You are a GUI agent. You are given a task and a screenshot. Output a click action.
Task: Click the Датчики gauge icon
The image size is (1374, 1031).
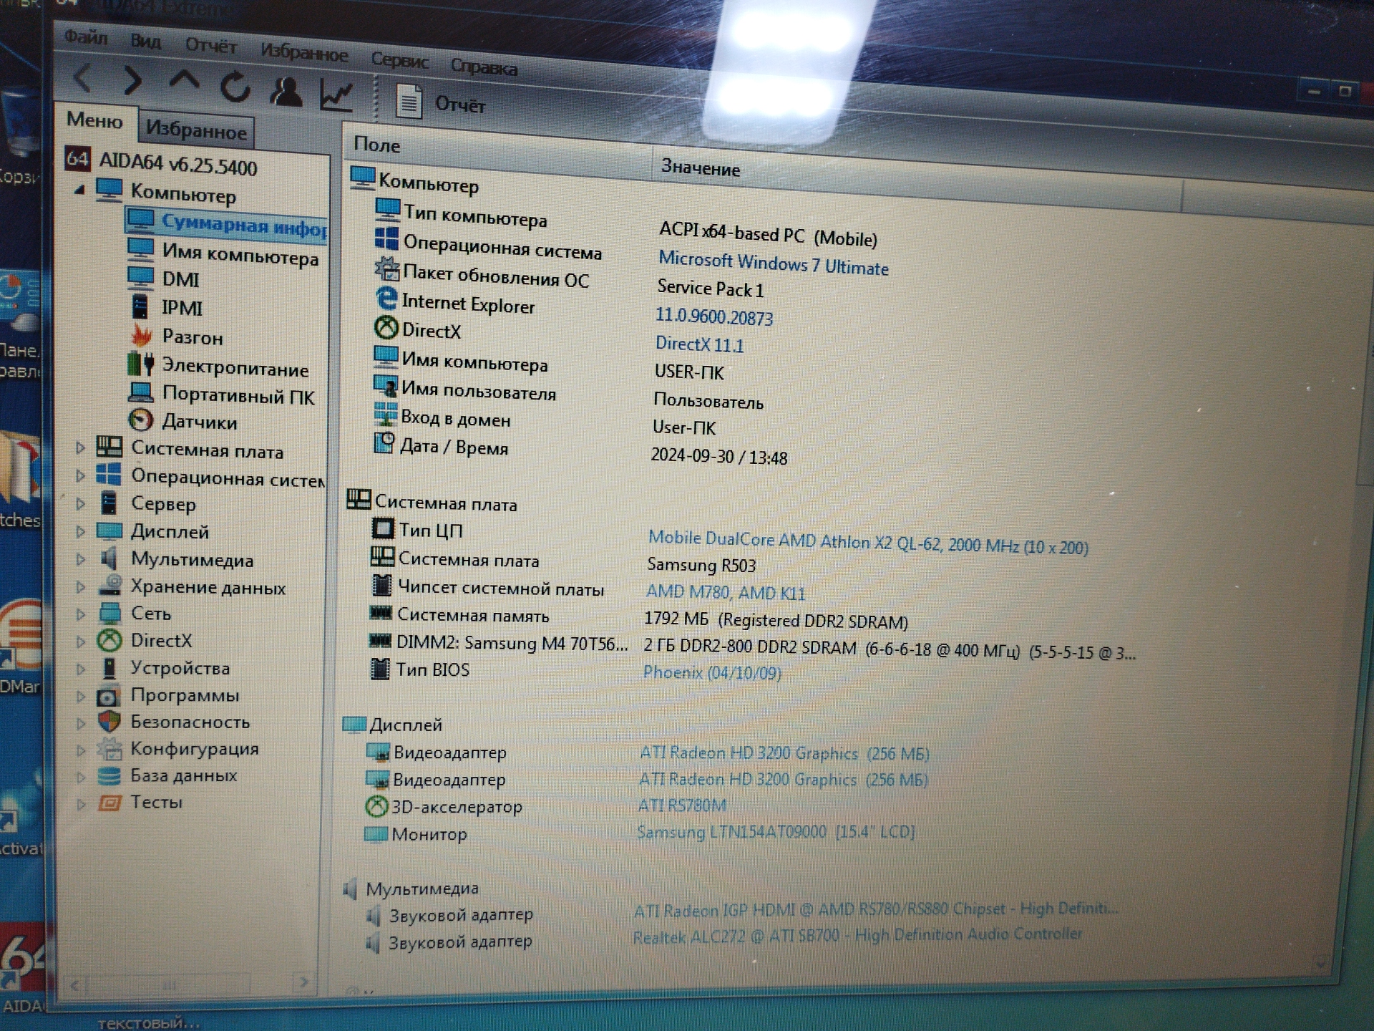tap(140, 420)
